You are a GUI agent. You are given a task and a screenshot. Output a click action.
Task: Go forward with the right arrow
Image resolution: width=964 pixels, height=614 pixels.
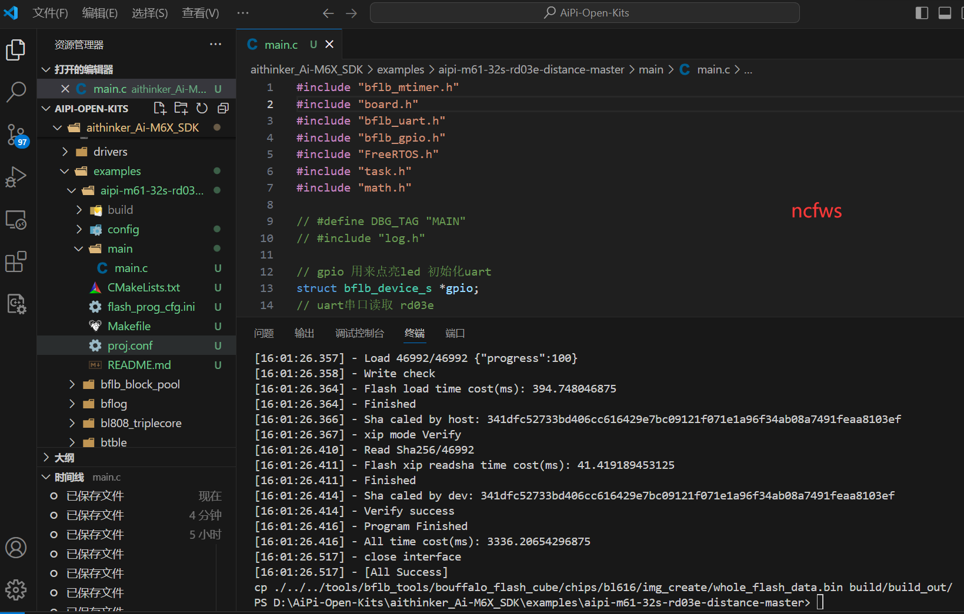pos(351,13)
